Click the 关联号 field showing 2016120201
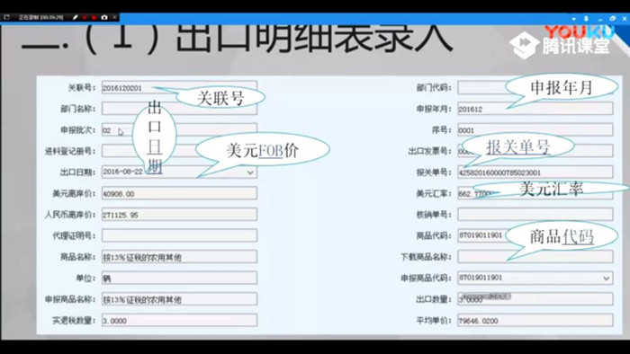This screenshot has height=354, width=630. [179, 88]
